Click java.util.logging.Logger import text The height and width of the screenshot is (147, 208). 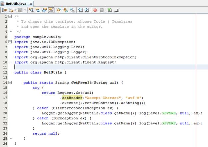point(58,52)
